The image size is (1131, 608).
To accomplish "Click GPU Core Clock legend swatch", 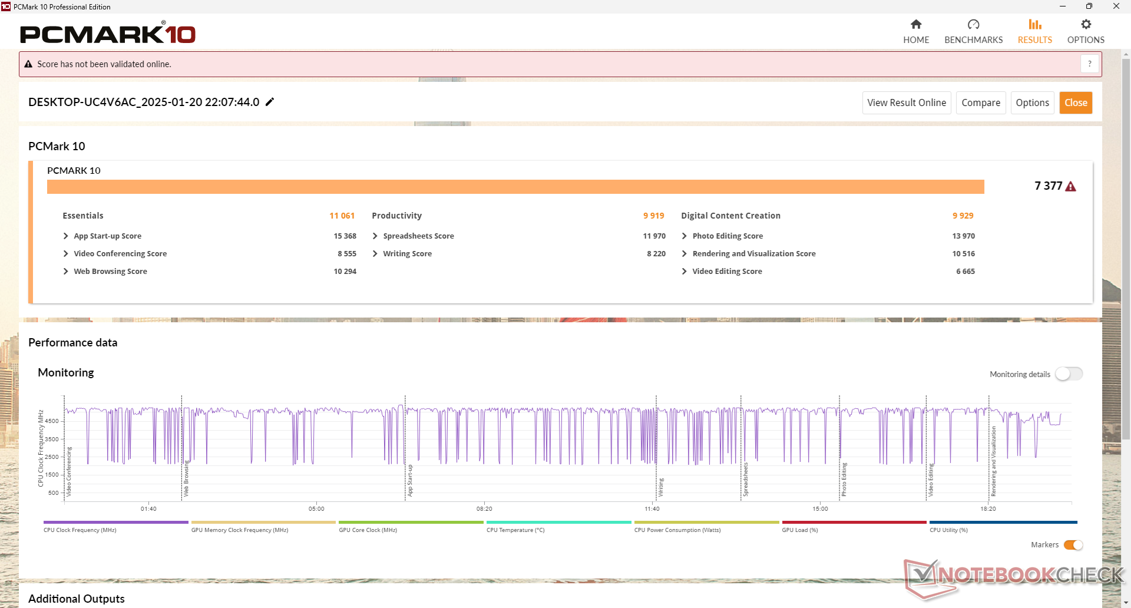I will click(x=411, y=522).
